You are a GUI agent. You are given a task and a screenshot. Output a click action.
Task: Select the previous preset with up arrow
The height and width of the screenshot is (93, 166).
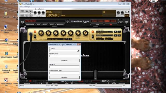pyautogui.click(x=68, y=20)
